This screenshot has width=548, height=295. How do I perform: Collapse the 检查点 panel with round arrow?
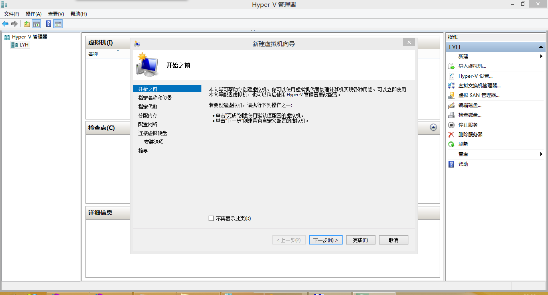tap(433, 127)
